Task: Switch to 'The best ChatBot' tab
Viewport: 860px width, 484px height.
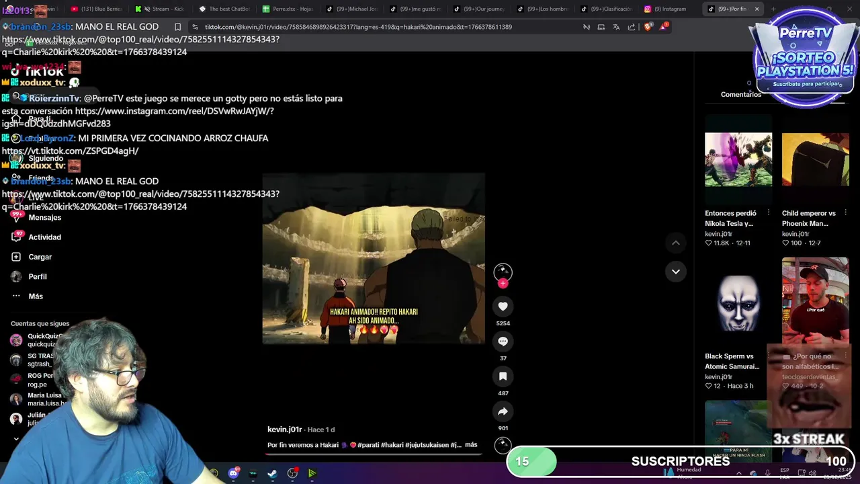Action: tap(224, 9)
